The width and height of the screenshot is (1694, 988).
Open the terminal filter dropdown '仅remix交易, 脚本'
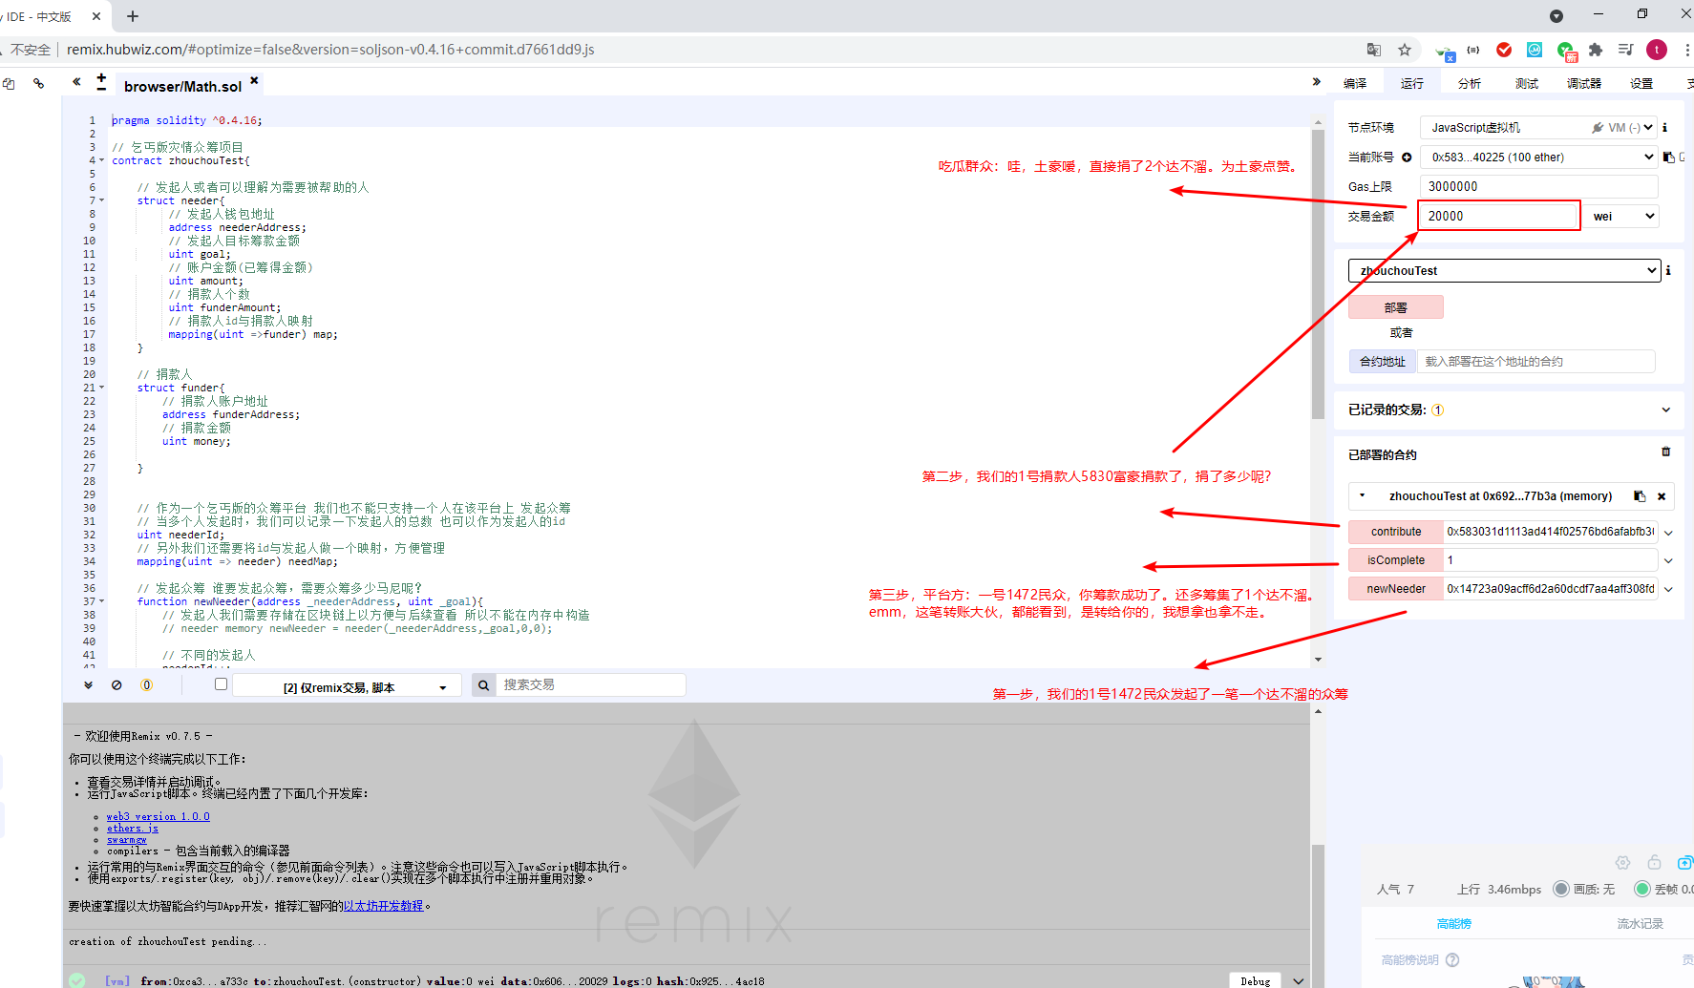tap(347, 686)
